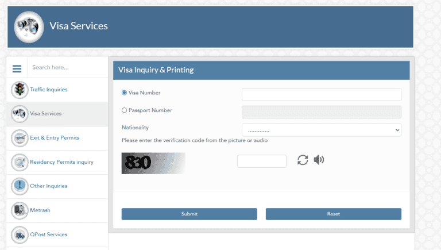Focus the Search here field
441x250 pixels.
[x=68, y=67]
